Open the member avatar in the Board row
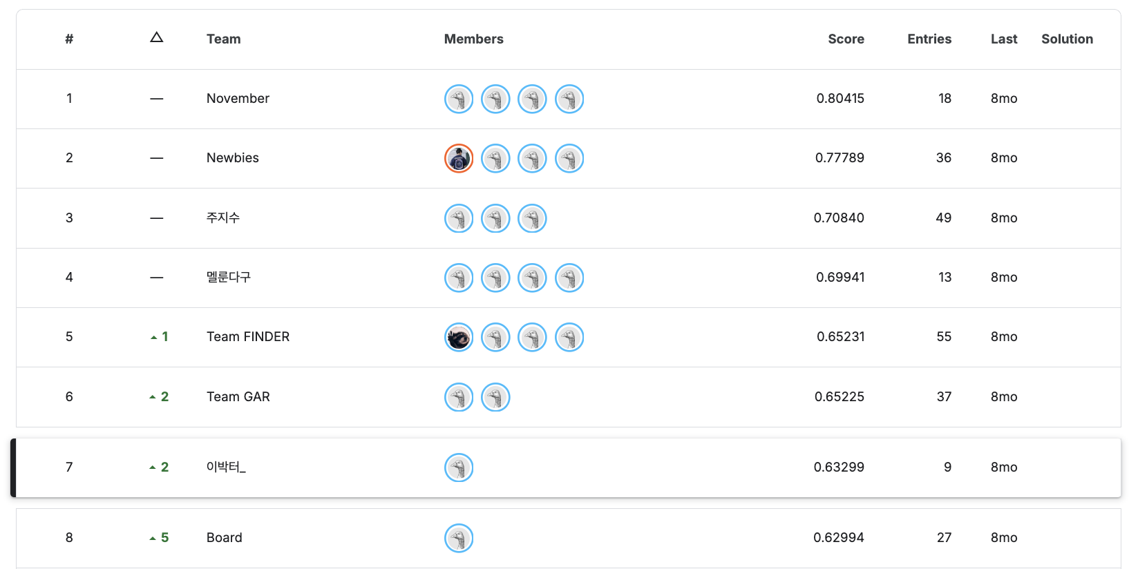 point(459,538)
